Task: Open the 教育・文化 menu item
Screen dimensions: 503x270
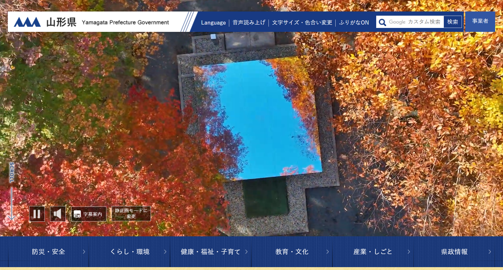Action: 292,252
